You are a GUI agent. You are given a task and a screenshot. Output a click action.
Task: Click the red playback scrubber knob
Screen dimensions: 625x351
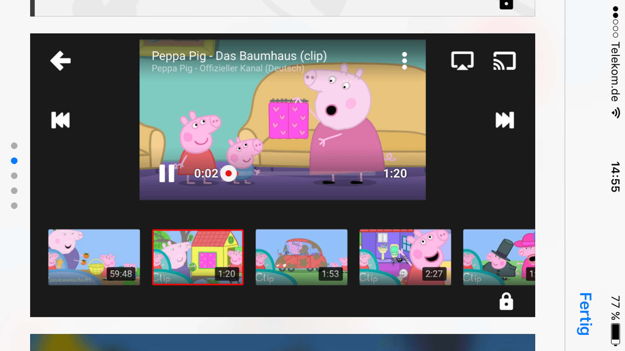228,173
